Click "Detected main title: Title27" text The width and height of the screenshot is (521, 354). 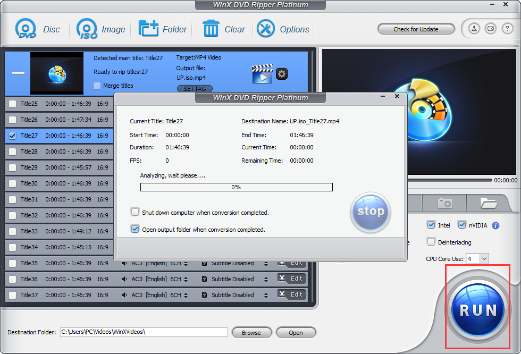click(128, 58)
